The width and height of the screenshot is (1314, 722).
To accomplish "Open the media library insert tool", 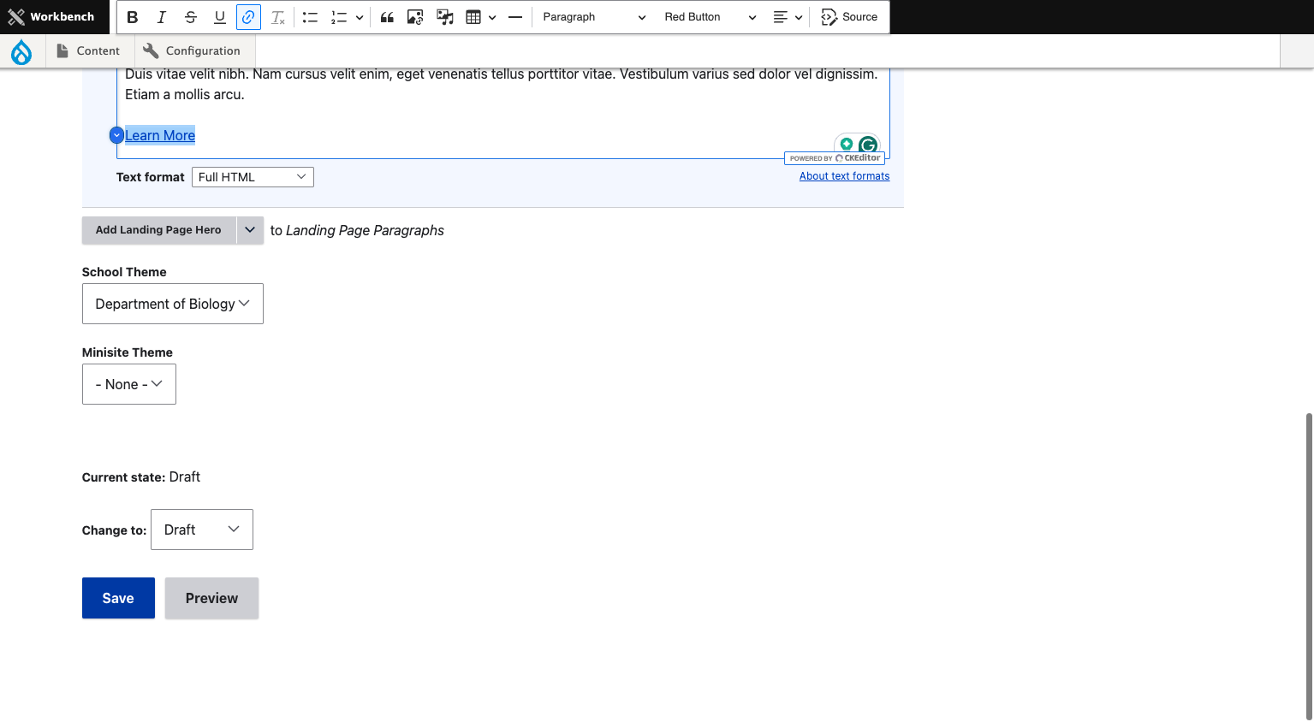I will coord(445,17).
